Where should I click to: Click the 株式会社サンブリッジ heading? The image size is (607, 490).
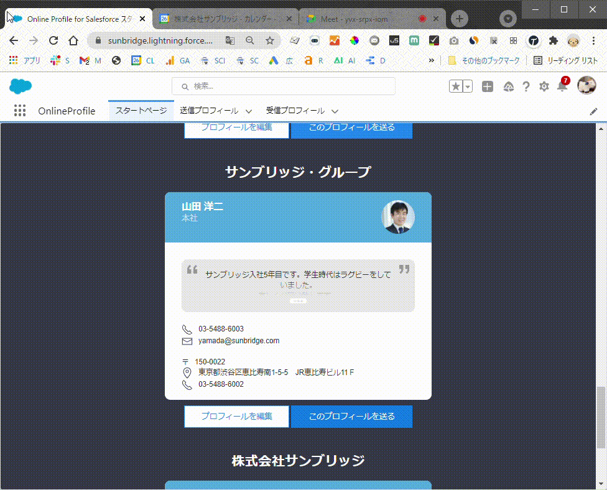tap(298, 461)
